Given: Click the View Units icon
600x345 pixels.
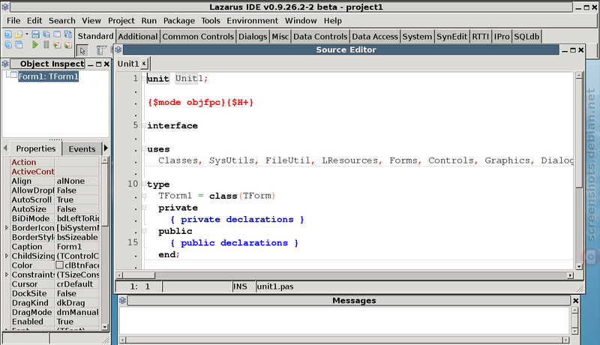Looking at the screenshot, I should [x=8, y=45].
